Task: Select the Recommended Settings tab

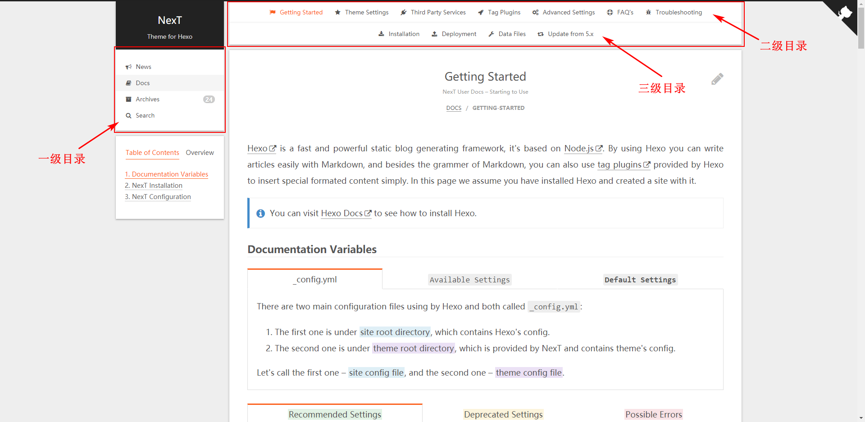Action: (x=335, y=414)
